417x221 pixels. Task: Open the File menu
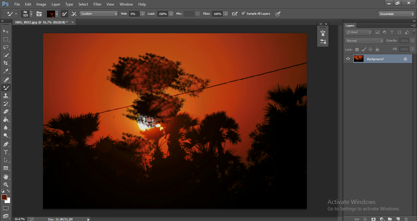tap(17, 4)
